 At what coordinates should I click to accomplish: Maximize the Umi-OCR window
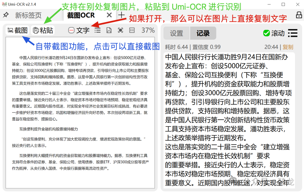point(283,4)
